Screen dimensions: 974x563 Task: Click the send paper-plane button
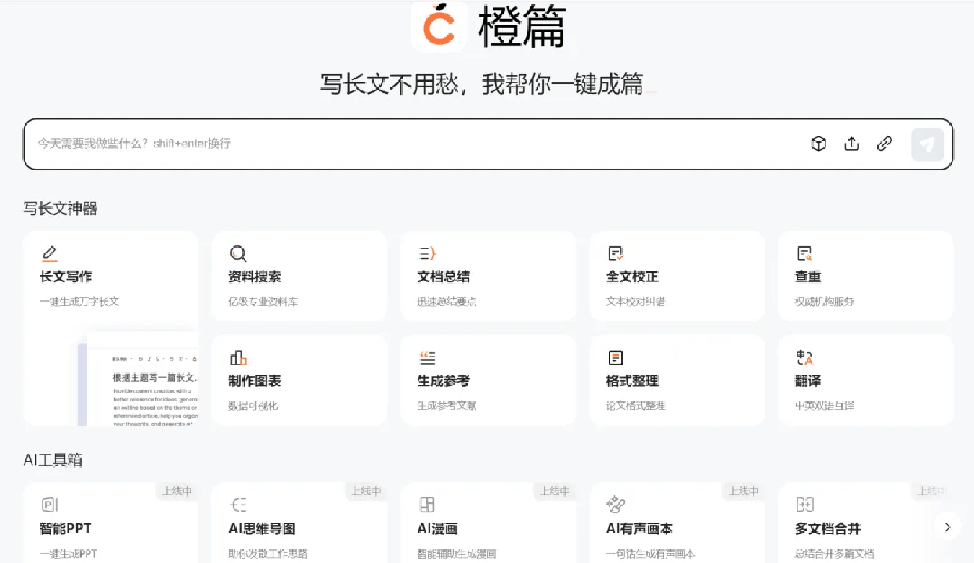(927, 144)
